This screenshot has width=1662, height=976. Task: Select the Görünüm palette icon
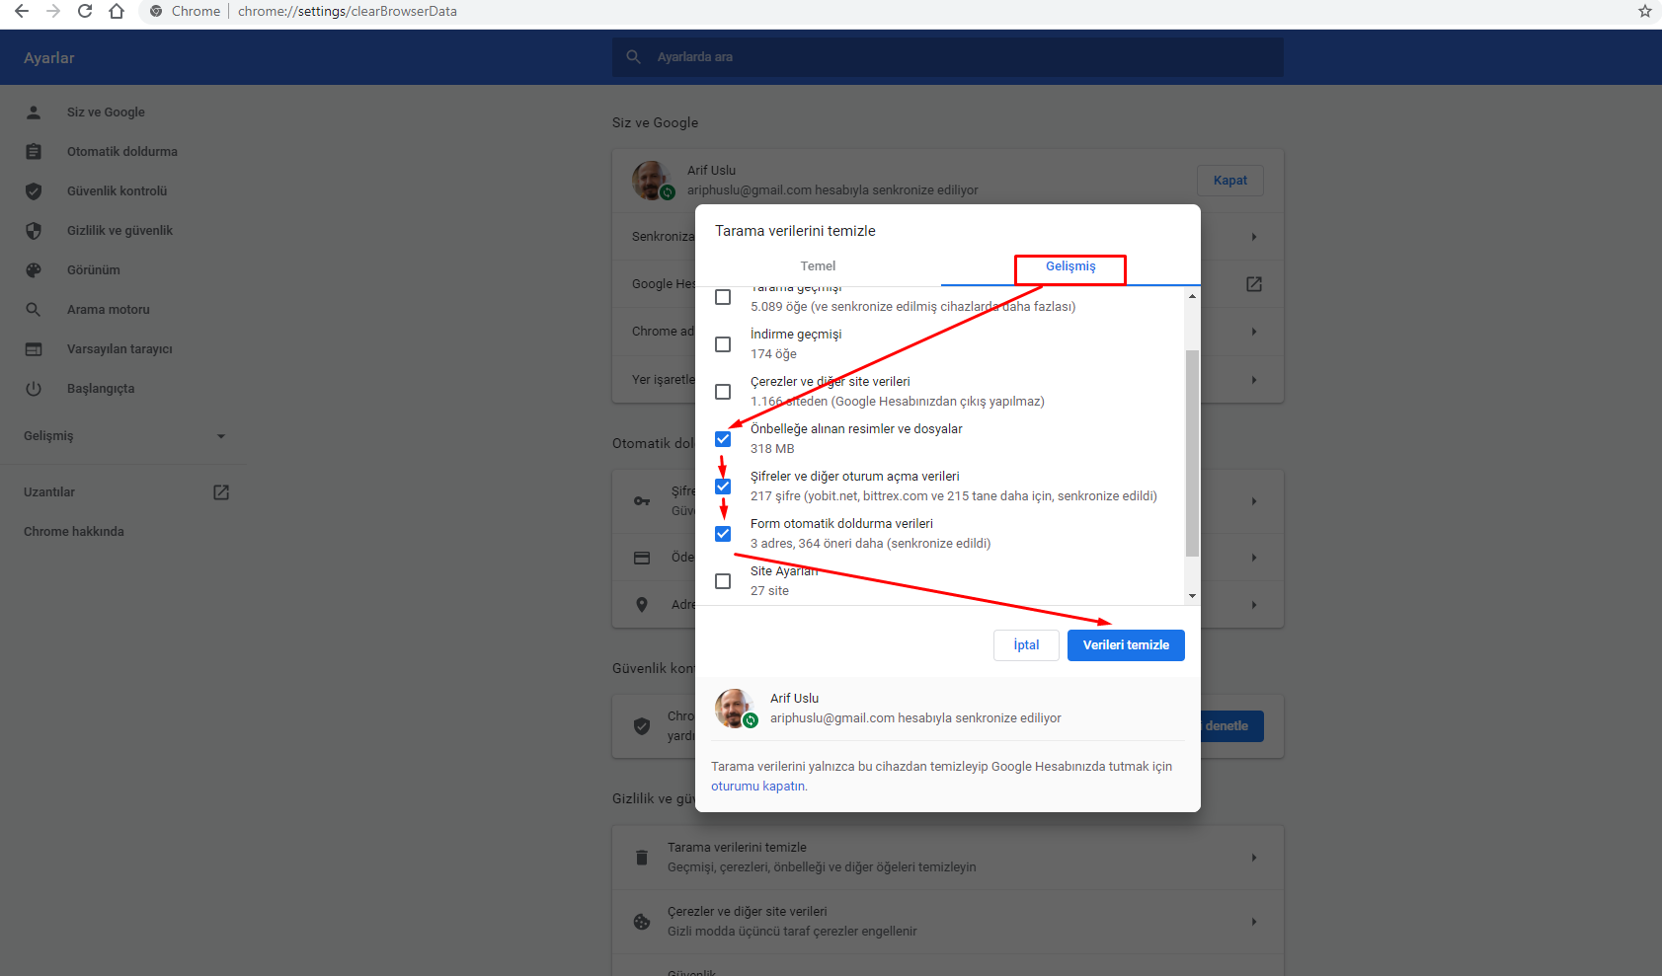[x=34, y=270]
